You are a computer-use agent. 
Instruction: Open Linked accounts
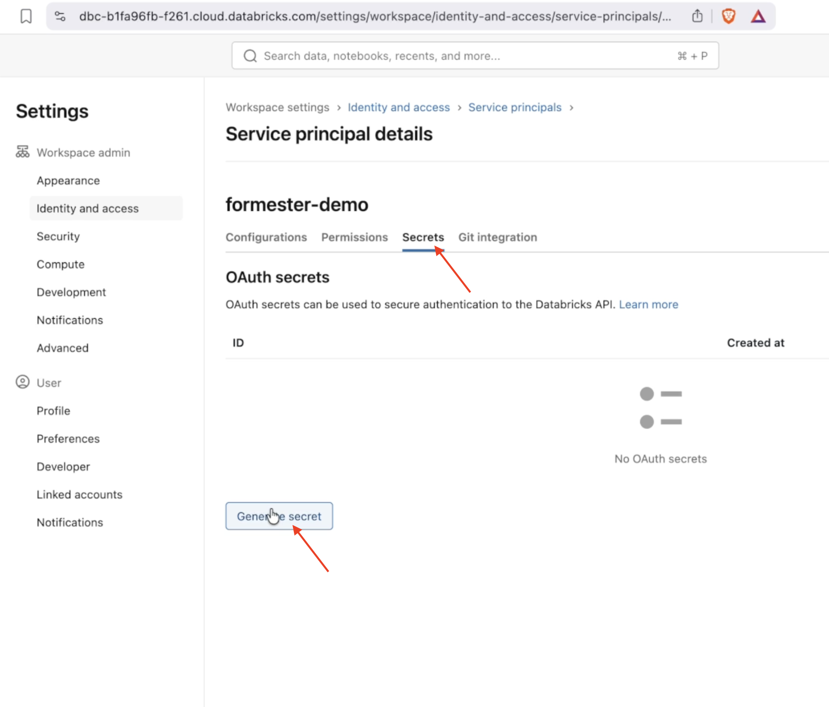point(79,494)
